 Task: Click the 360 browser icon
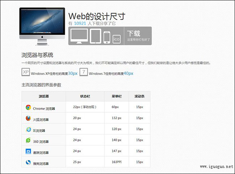pos(28,140)
